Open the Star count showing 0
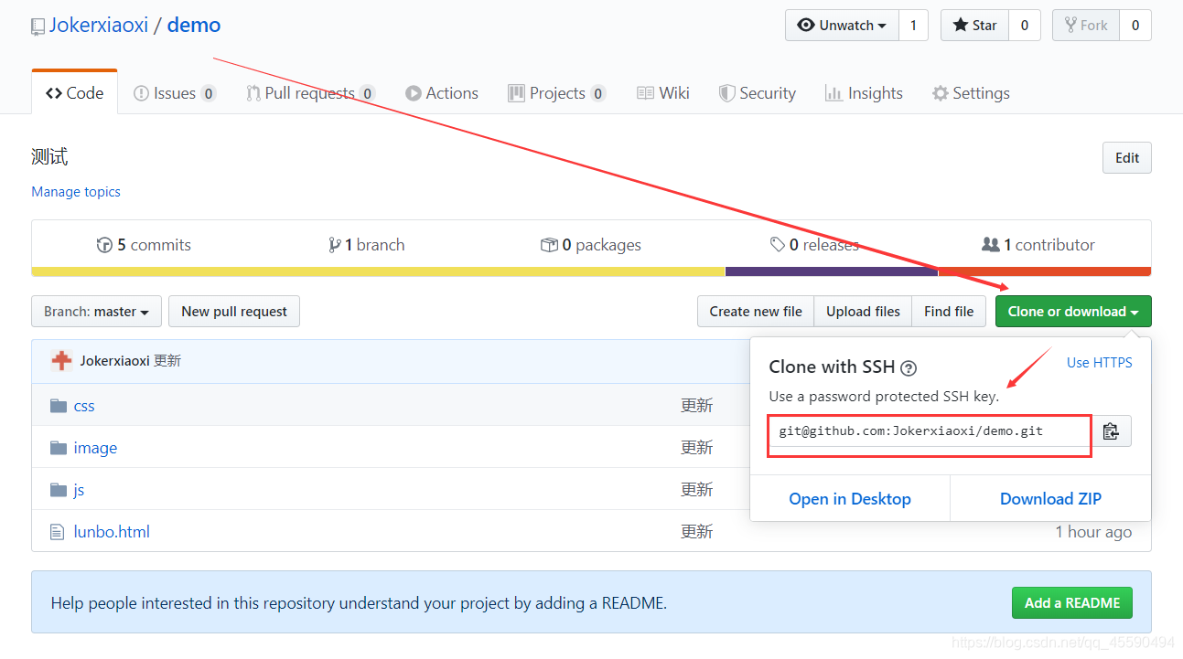This screenshot has width=1183, height=659. [x=1025, y=26]
